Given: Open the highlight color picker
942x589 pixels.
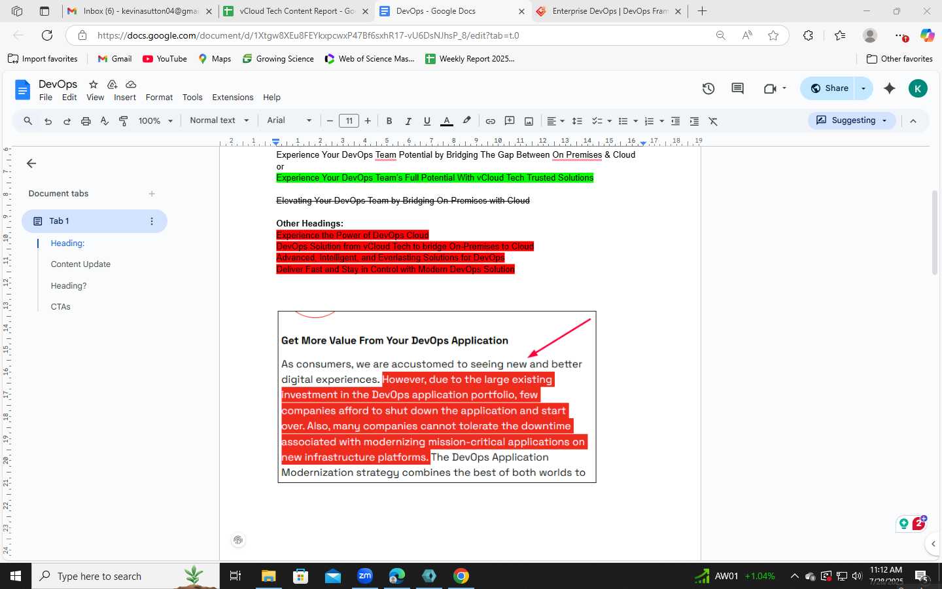Looking at the screenshot, I should [x=466, y=121].
